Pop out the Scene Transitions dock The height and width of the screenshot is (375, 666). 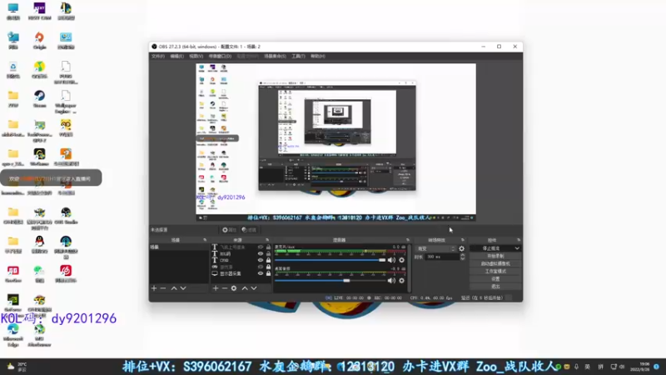(x=463, y=240)
